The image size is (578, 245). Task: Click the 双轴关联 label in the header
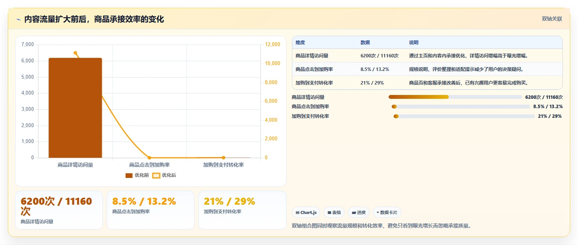coord(552,19)
